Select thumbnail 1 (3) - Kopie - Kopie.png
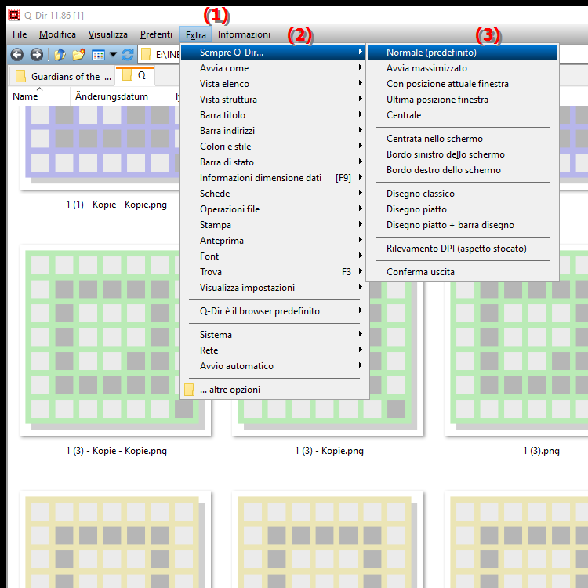 click(x=115, y=340)
